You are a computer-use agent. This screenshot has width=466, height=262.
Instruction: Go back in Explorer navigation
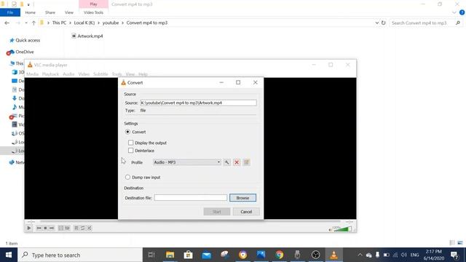point(7,23)
